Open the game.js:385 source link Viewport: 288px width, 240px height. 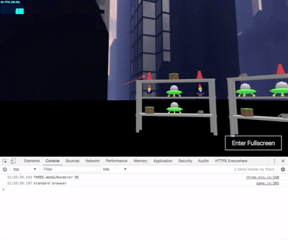[x=268, y=183]
